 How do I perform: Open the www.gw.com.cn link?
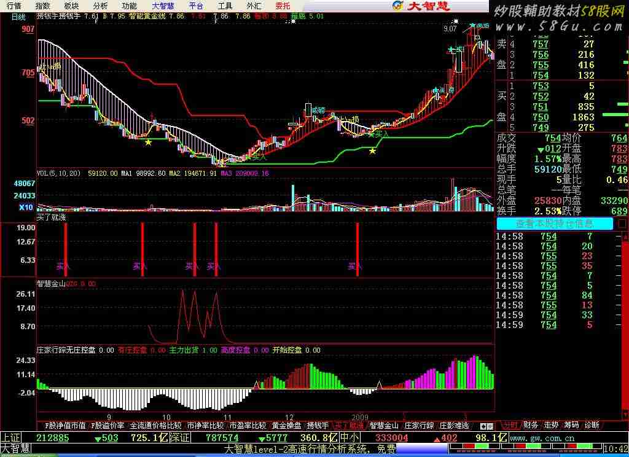tap(542, 438)
